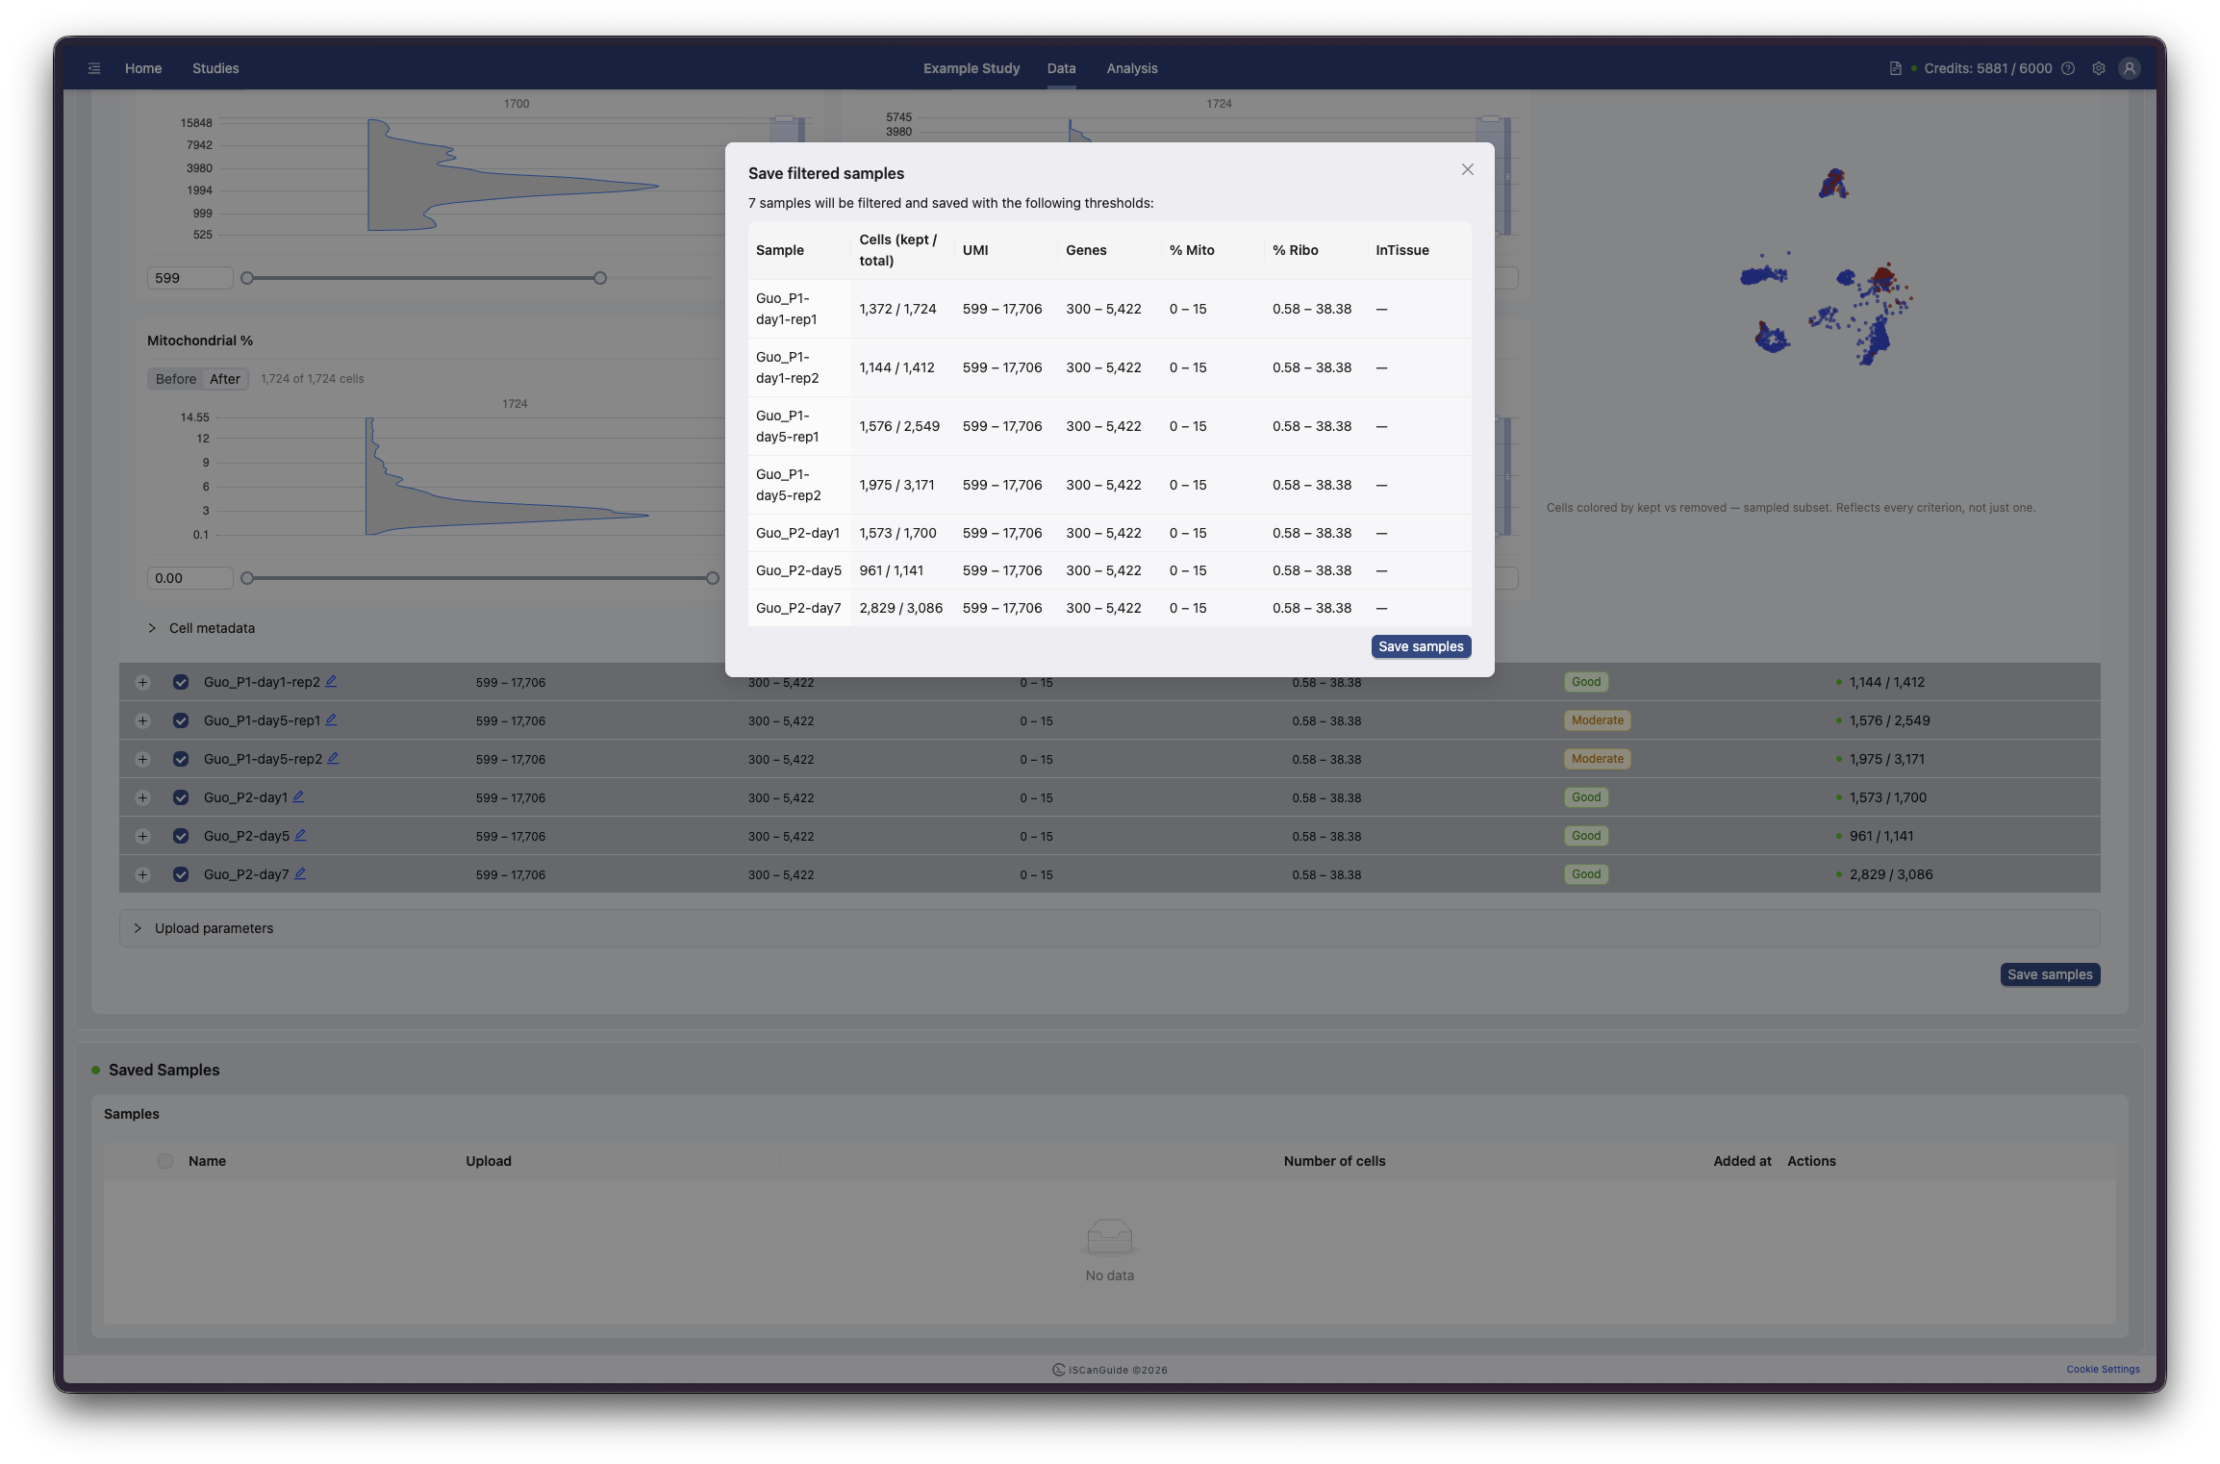The height and width of the screenshot is (1464, 2220).
Task: Click left handle of Mitochondrial % slider
Action: coord(247,578)
